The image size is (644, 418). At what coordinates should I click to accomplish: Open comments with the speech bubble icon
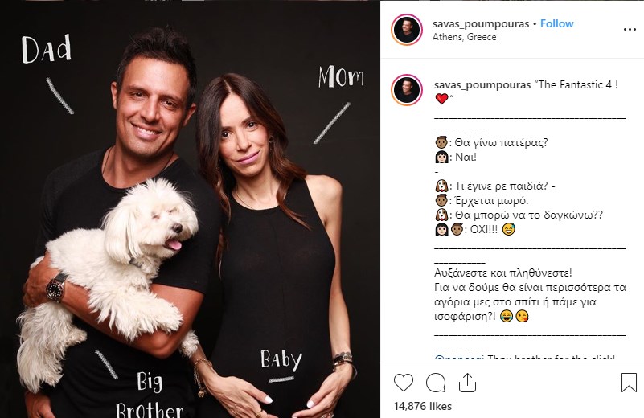click(x=436, y=383)
